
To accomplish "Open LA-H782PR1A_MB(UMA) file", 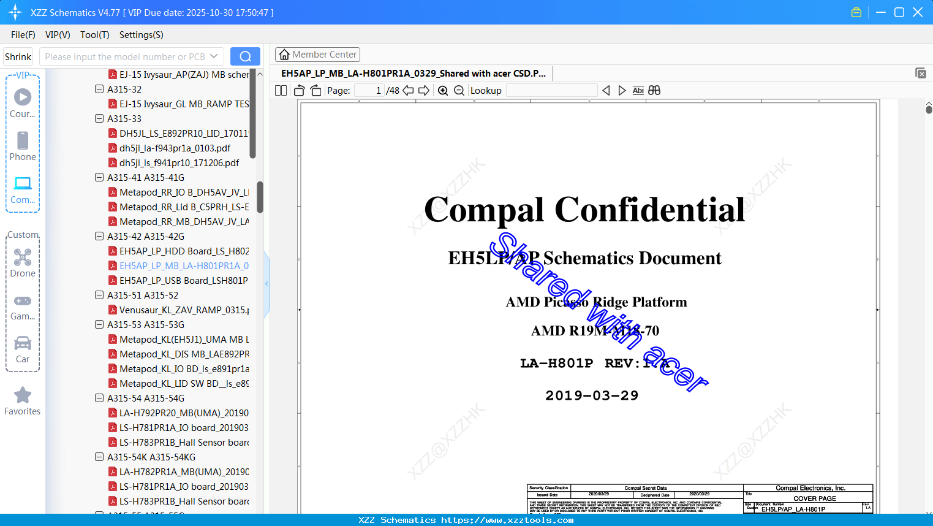I will coord(179,471).
